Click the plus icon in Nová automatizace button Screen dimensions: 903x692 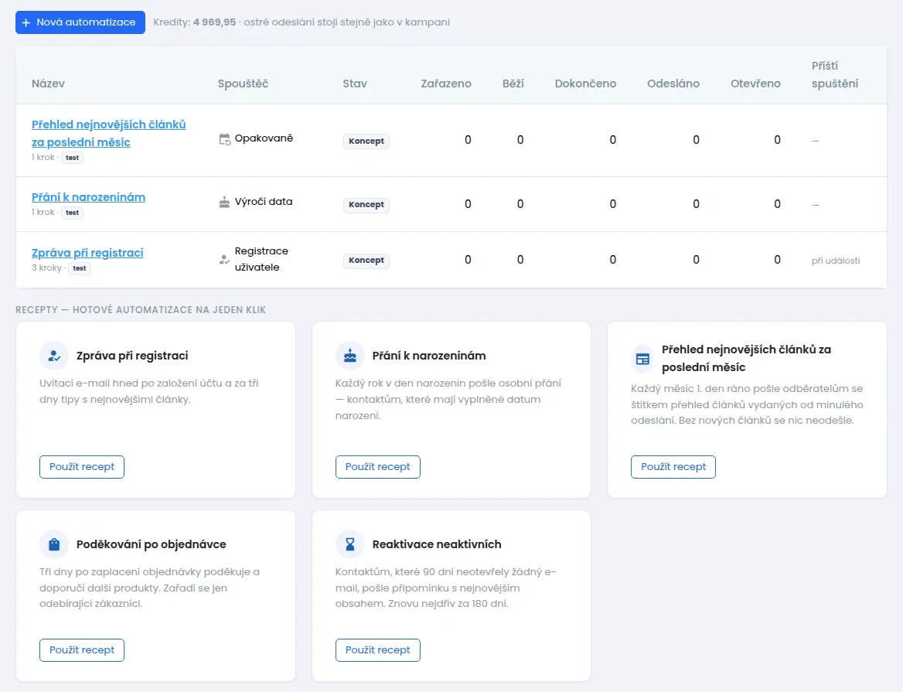click(x=26, y=22)
